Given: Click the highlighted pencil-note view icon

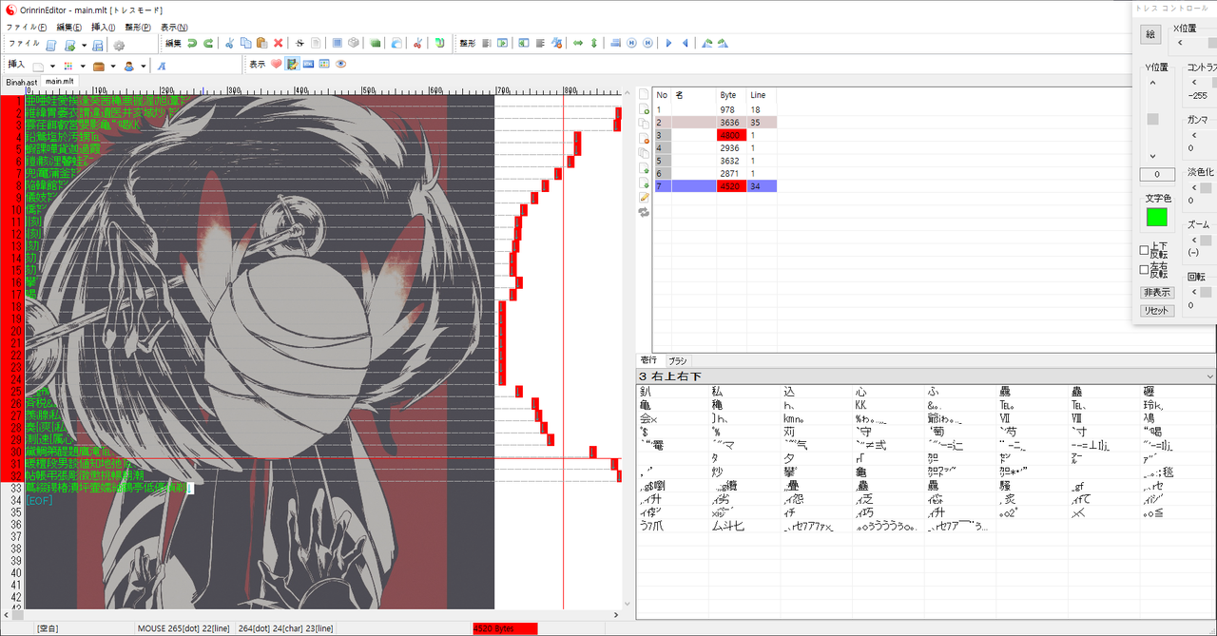Looking at the screenshot, I should pyautogui.click(x=292, y=65).
